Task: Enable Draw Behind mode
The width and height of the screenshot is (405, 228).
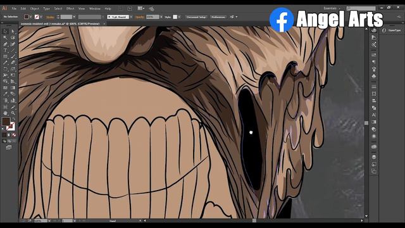Action: (9, 141)
